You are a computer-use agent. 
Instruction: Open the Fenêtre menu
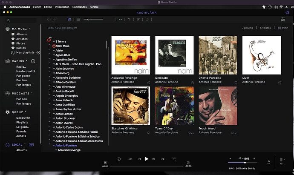coord(94,7)
